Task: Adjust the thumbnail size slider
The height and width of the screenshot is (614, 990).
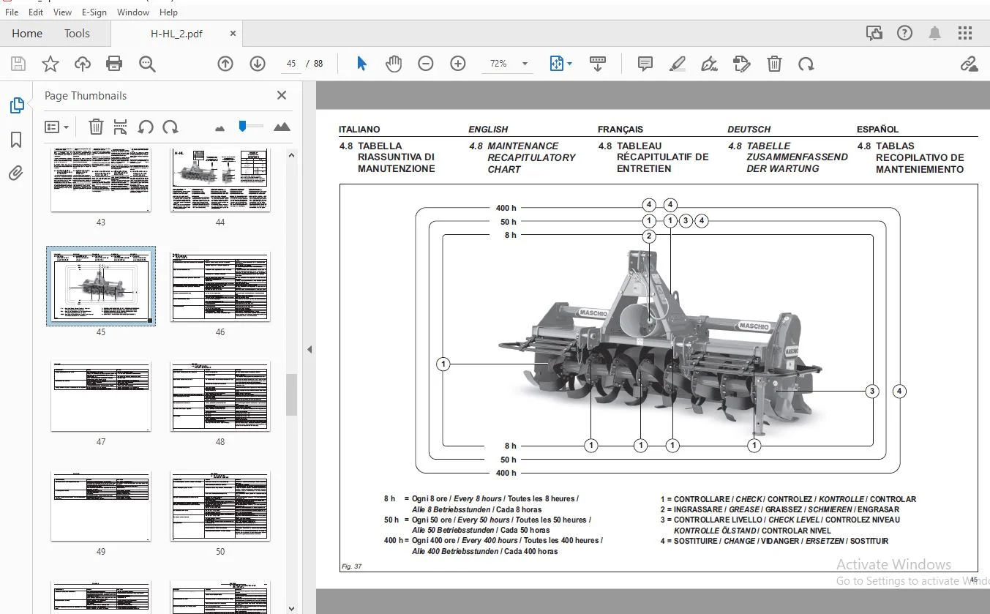Action: (242, 127)
